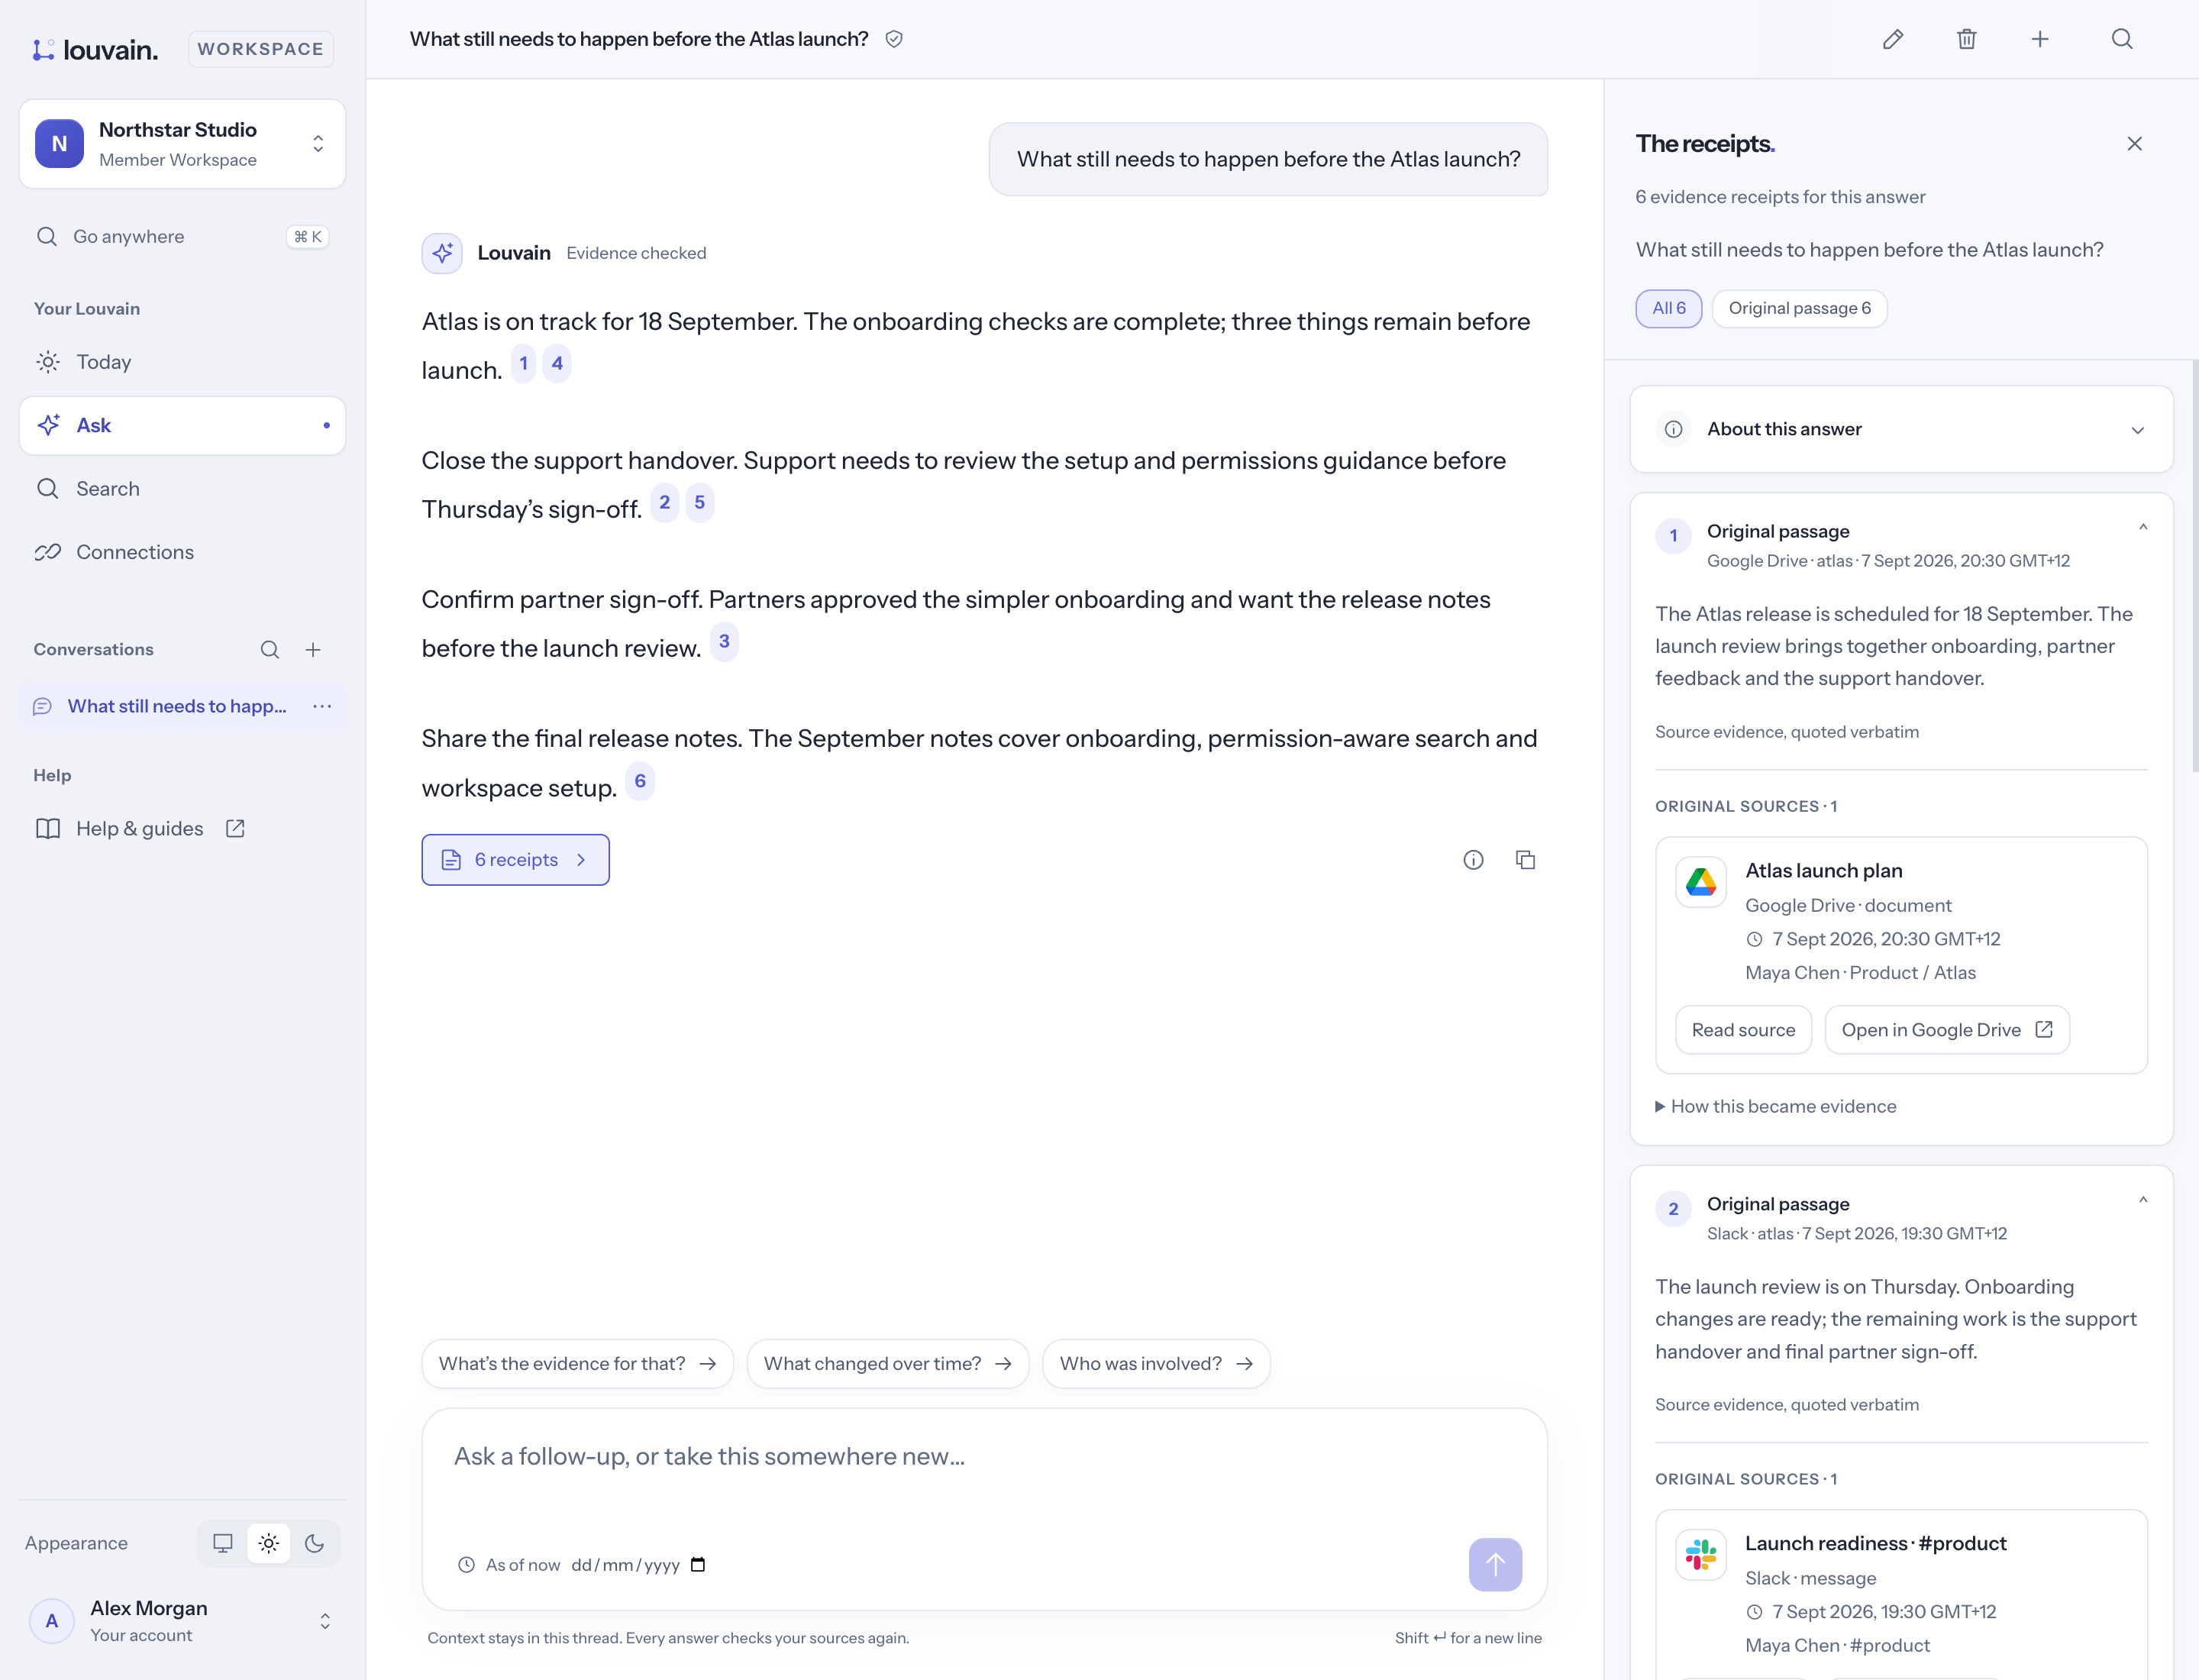Close the receipts panel
Image resolution: width=2199 pixels, height=1680 pixels.
coord(2134,144)
